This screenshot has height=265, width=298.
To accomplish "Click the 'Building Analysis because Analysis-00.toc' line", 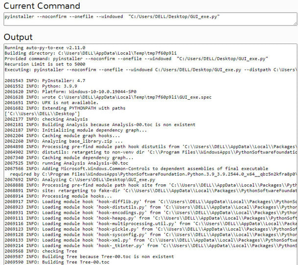I will [x=100, y=125].
